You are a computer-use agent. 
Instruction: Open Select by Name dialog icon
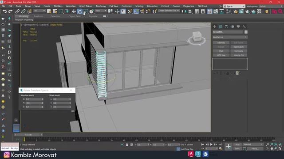[55, 11]
